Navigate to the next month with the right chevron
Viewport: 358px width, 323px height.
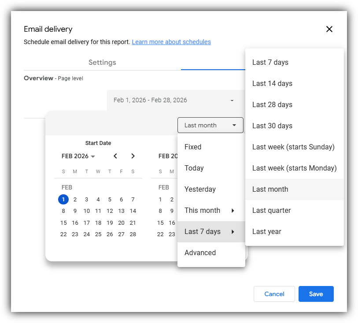tap(133, 156)
